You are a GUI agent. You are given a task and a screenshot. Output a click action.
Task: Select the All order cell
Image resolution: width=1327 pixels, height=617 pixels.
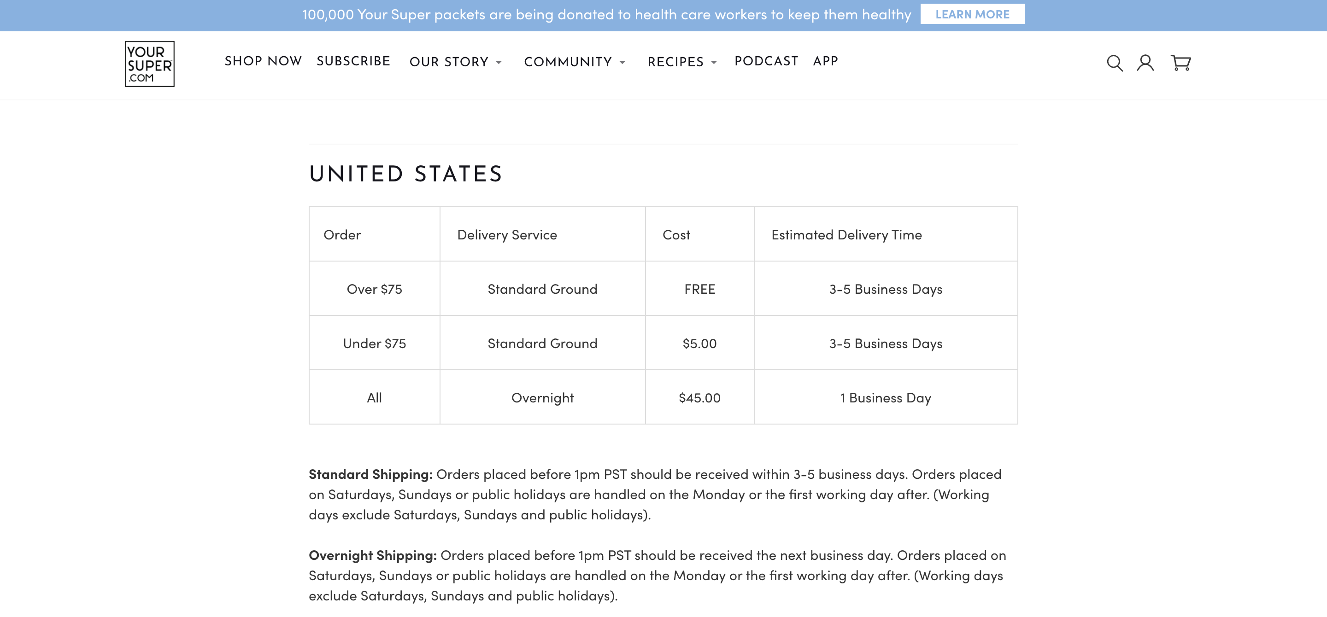[x=375, y=397]
